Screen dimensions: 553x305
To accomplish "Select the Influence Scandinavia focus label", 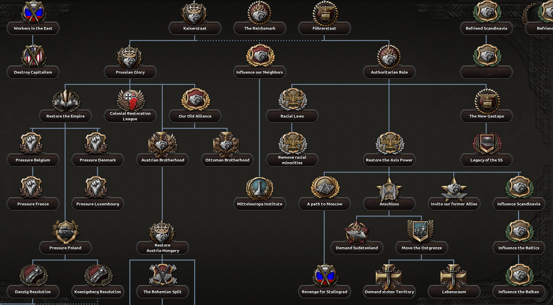I will 519,204.
